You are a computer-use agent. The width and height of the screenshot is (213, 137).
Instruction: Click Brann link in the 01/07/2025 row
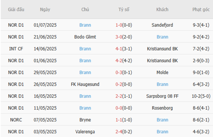coord(85,25)
